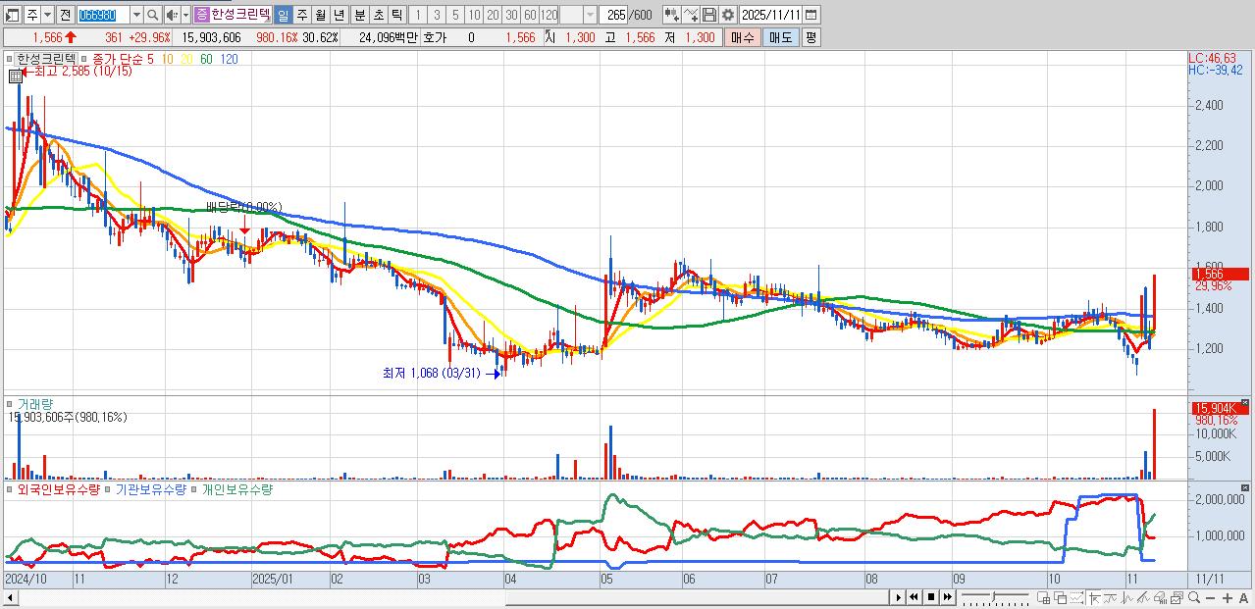Open the chart settings gear icon
This screenshot has width=1255, height=609.
(x=728, y=15)
